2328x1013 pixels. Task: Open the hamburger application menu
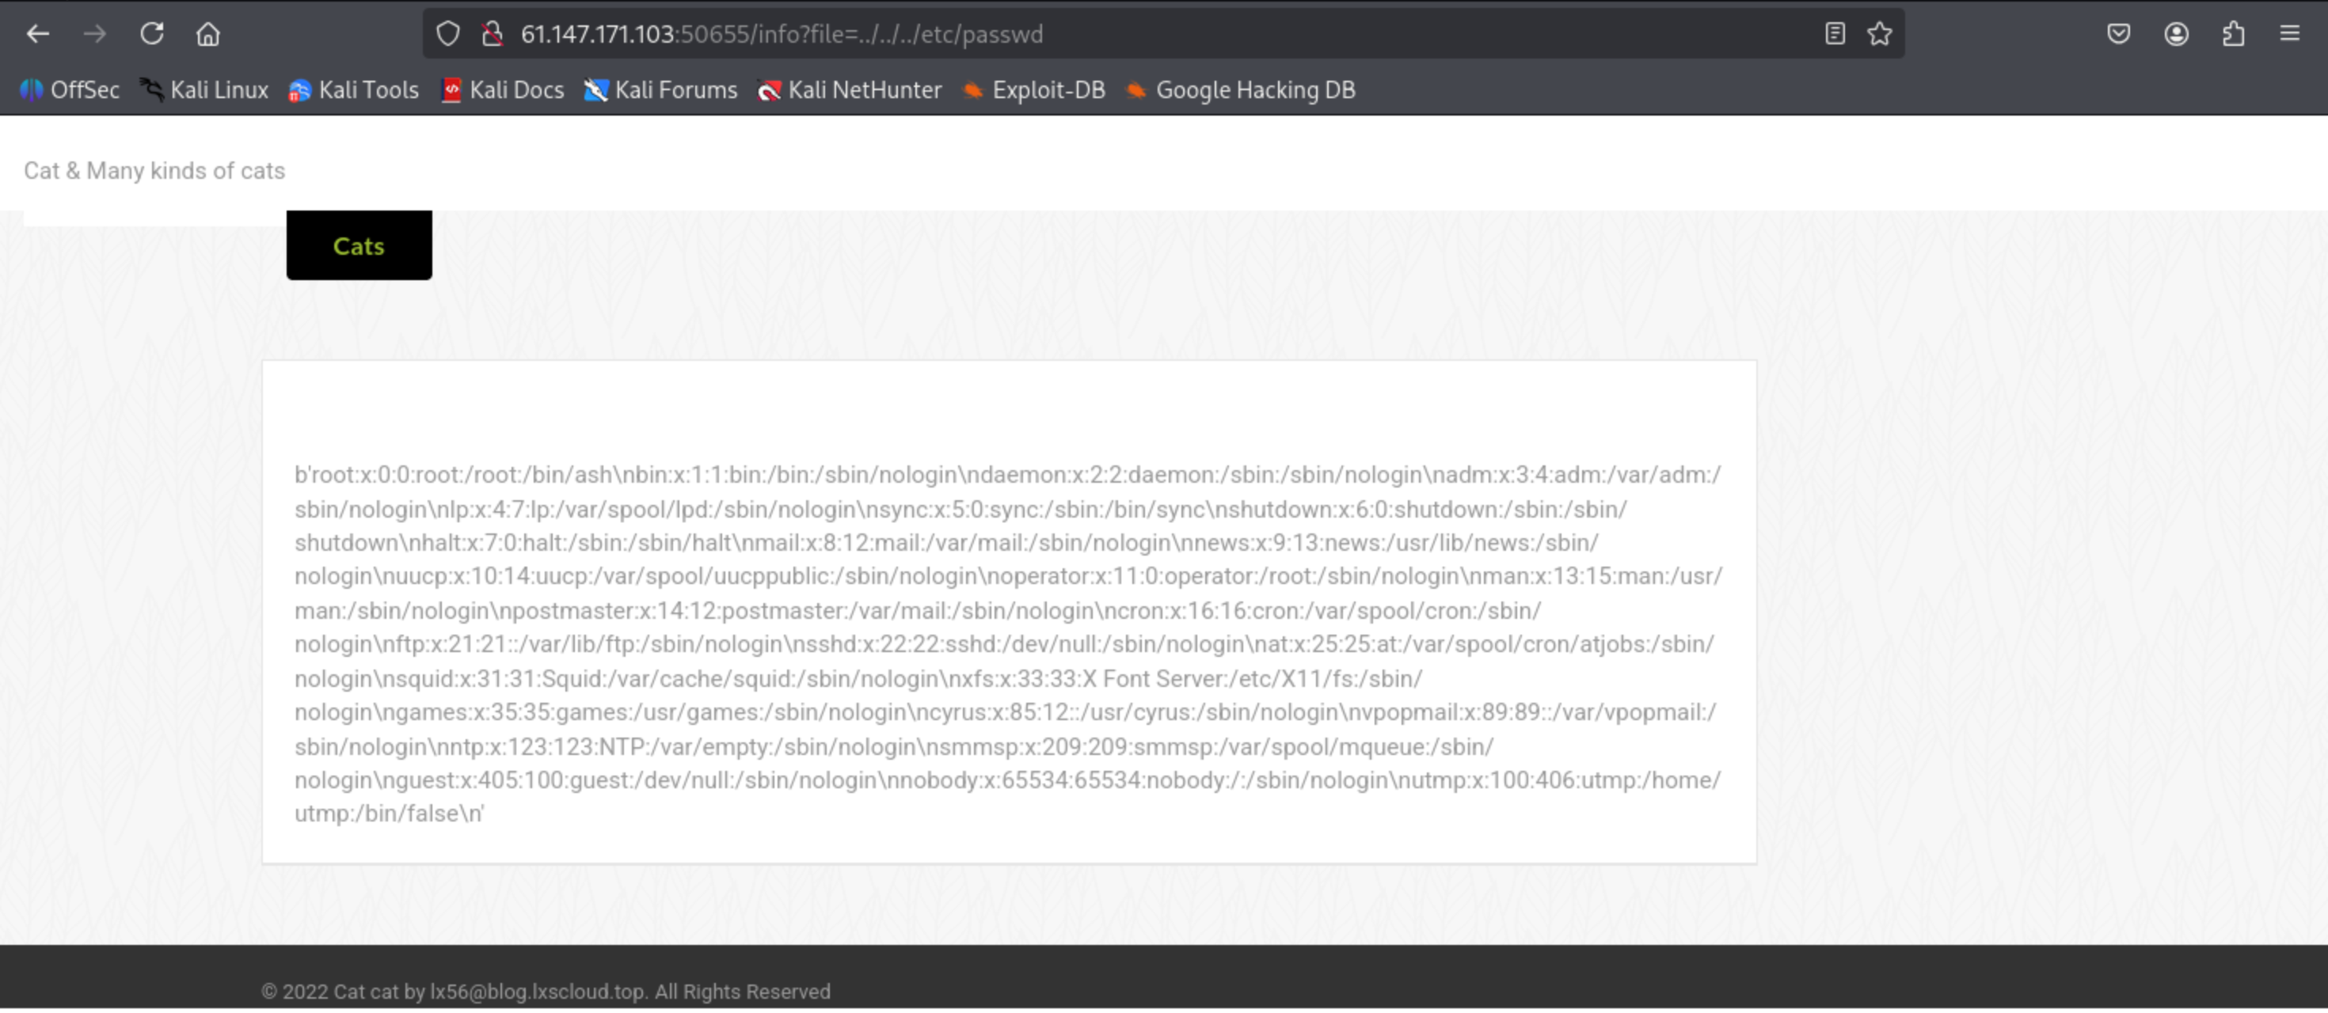pos(2289,34)
